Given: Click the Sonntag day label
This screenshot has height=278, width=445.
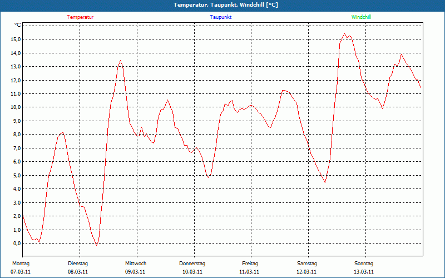Looking at the screenshot, I should click(364, 264).
